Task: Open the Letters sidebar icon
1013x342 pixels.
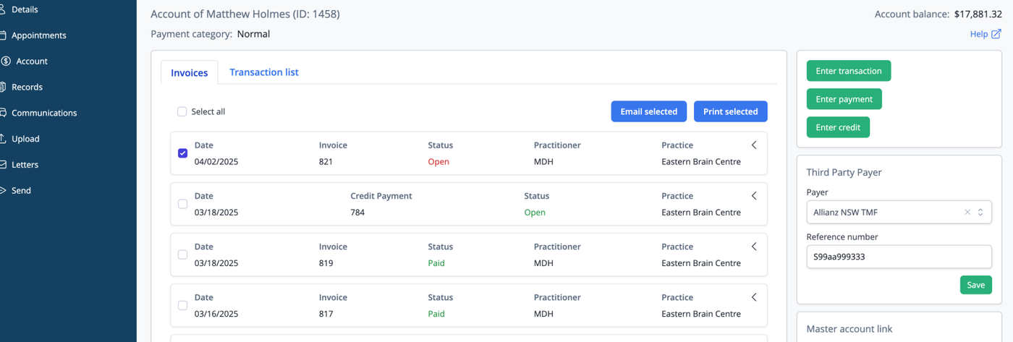Action: tap(2, 165)
